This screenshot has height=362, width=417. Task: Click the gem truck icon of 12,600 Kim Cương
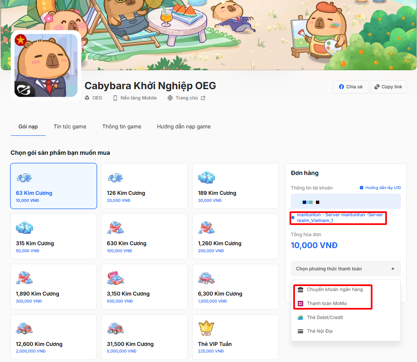(24, 329)
